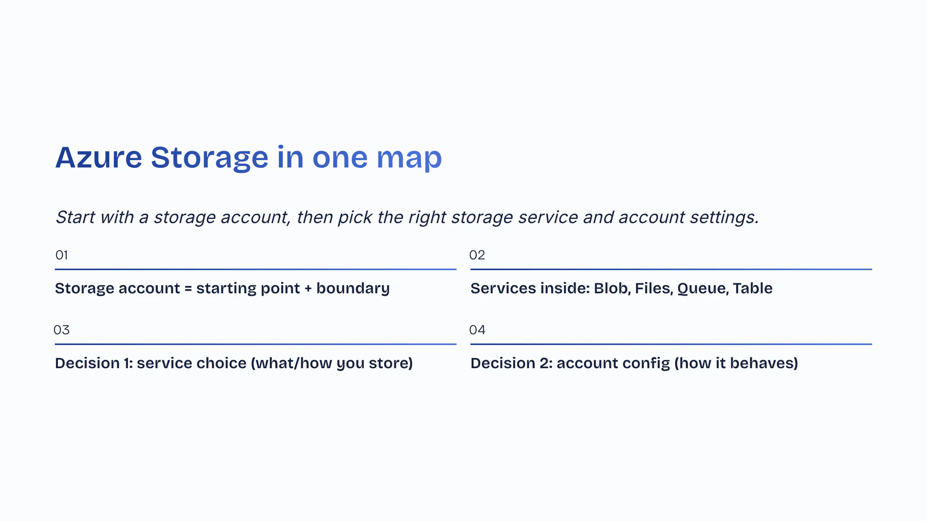Select the "Services inside" heading text
This screenshot has width=927, height=521.
pyautogui.click(x=530, y=288)
